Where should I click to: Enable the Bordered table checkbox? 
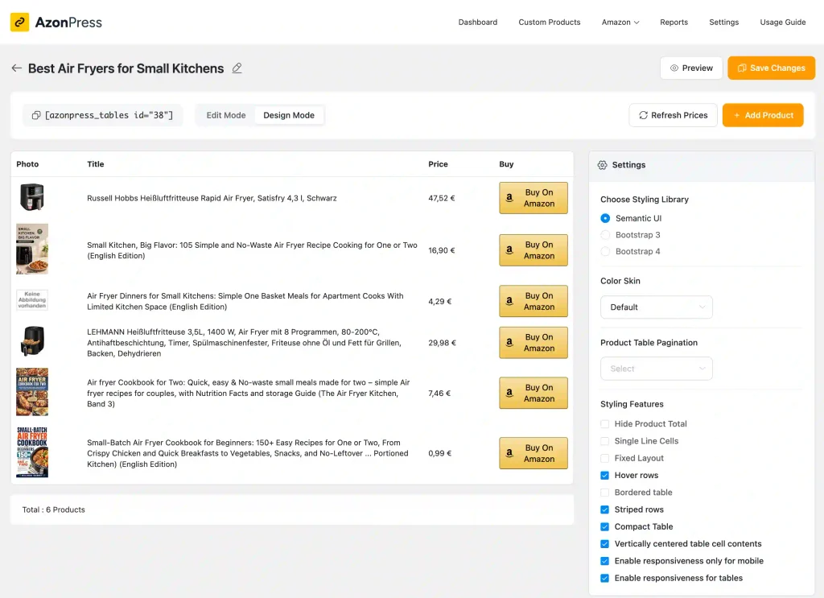click(x=605, y=493)
